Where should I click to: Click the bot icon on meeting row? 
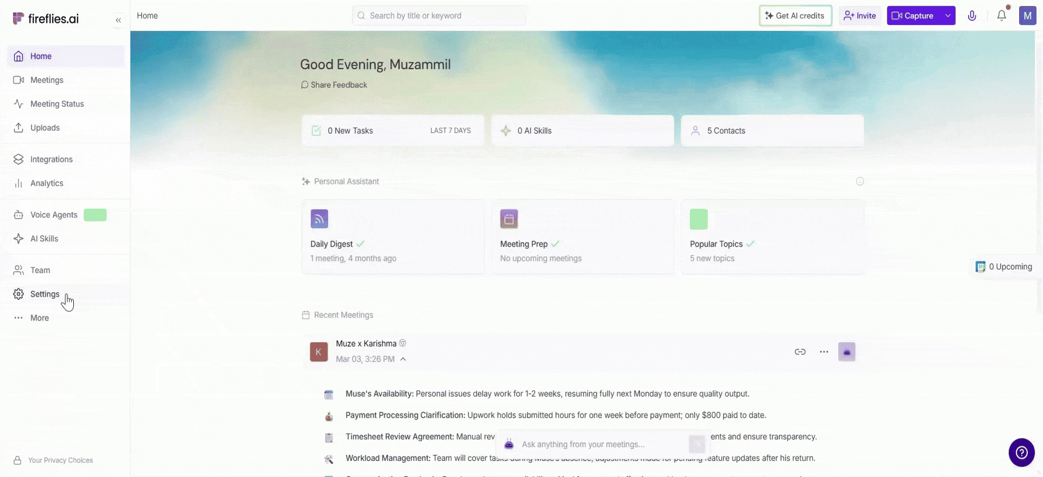tap(847, 352)
